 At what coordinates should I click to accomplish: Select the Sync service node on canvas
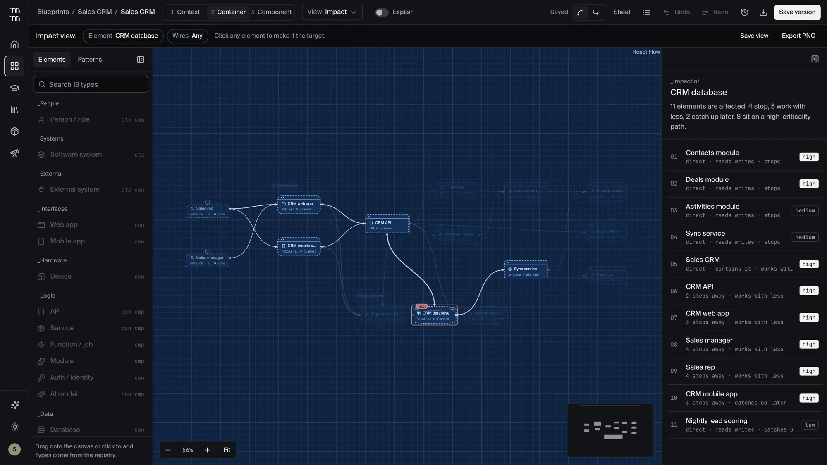526,270
